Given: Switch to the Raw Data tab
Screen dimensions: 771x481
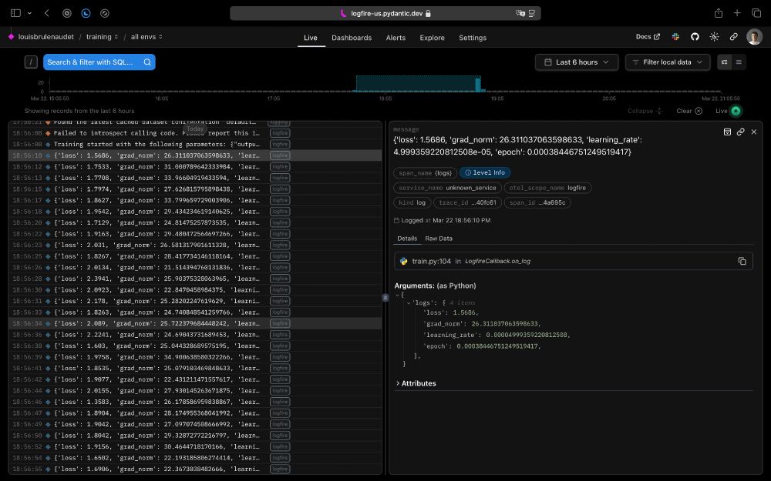Looking at the screenshot, I should pyautogui.click(x=439, y=239).
